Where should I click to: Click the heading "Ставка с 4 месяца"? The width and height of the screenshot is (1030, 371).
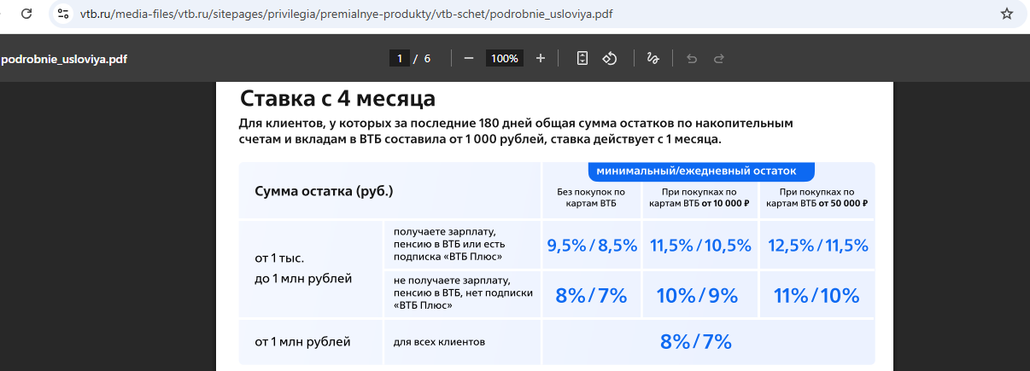click(338, 98)
